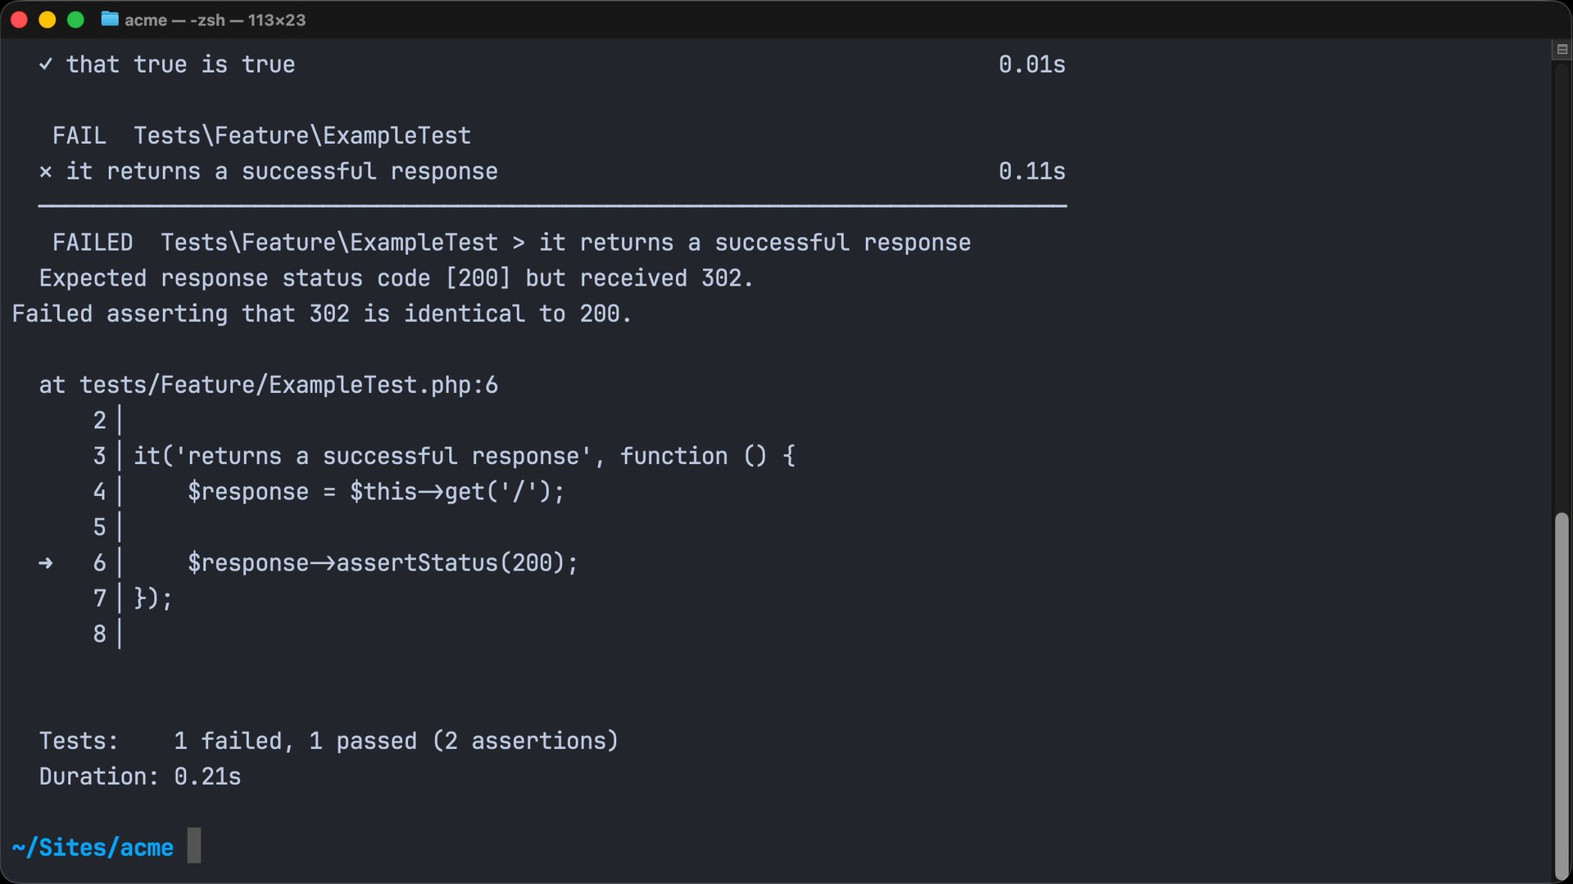Select the Duration: 0.21s summary line
Image resolution: width=1573 pixels, height=884 pixels.
(139, 776)
